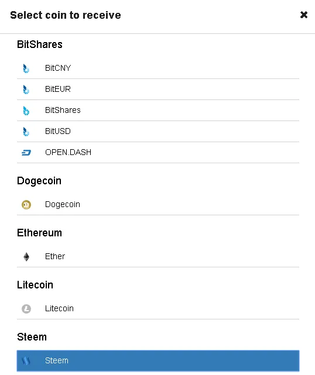The image size is (315, 375).
Task: Choose OPEN.DASH list entry
Action: 158,153
